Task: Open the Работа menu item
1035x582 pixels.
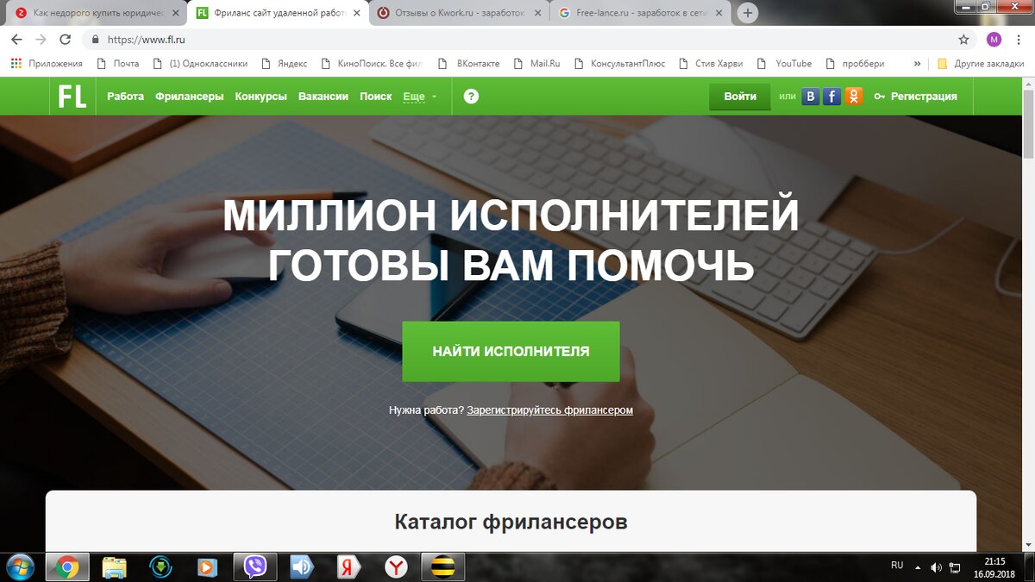Action: tap(125, 97)
